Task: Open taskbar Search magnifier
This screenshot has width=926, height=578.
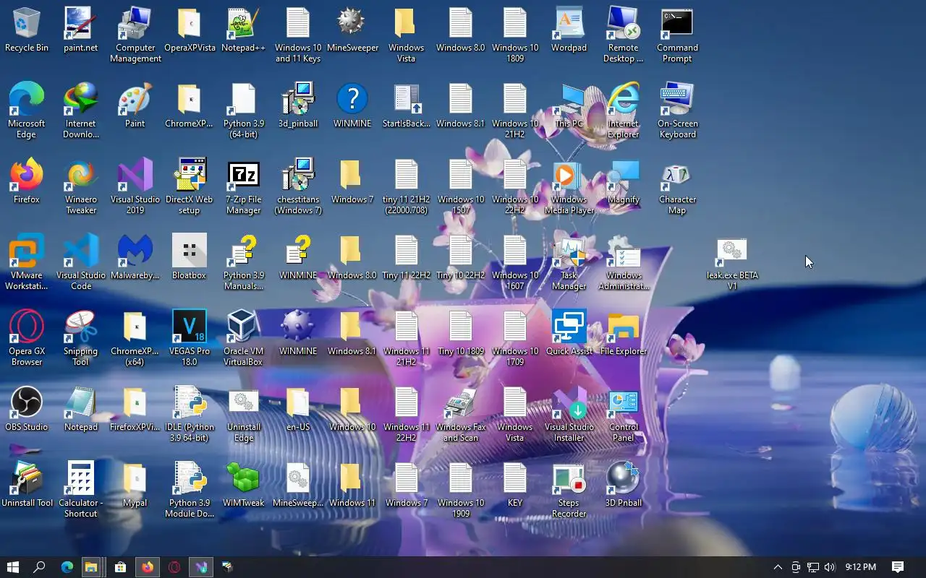Action: click(40, 567)
